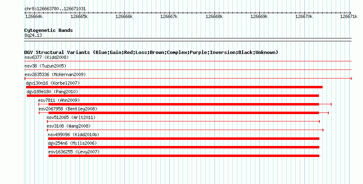Click the Cytogenetic Bands track title

point(49,30)
